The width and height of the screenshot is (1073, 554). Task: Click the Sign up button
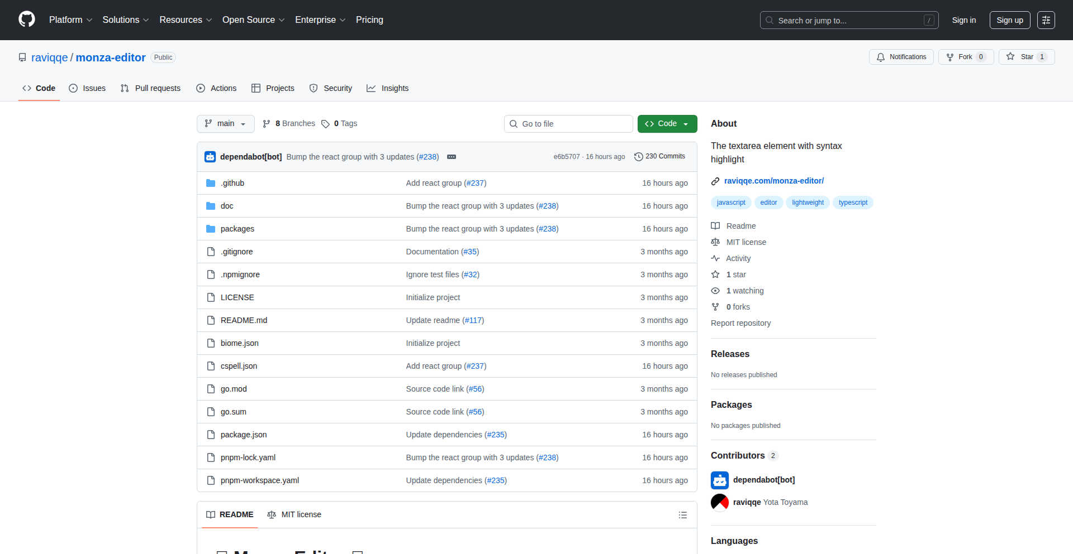pos(1009,20)
